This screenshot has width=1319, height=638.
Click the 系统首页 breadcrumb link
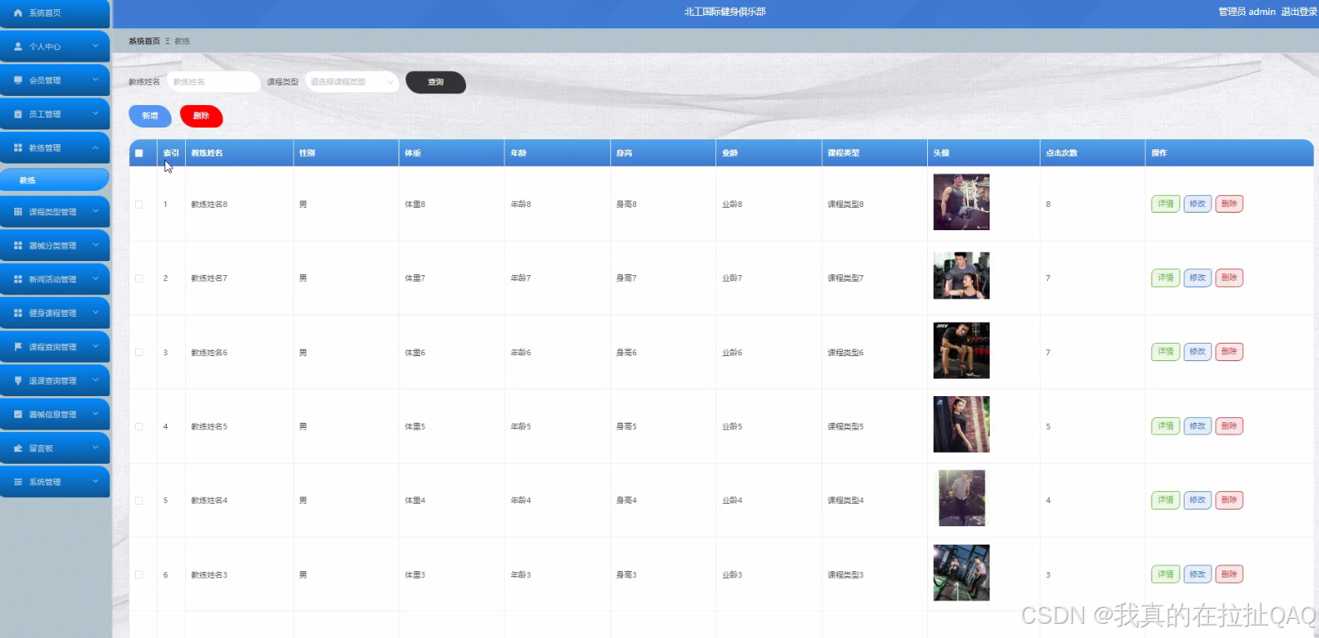tap(144, 41)
